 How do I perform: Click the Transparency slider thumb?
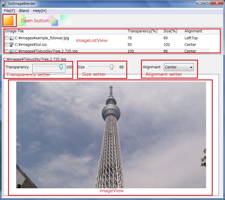pos(61,67)
